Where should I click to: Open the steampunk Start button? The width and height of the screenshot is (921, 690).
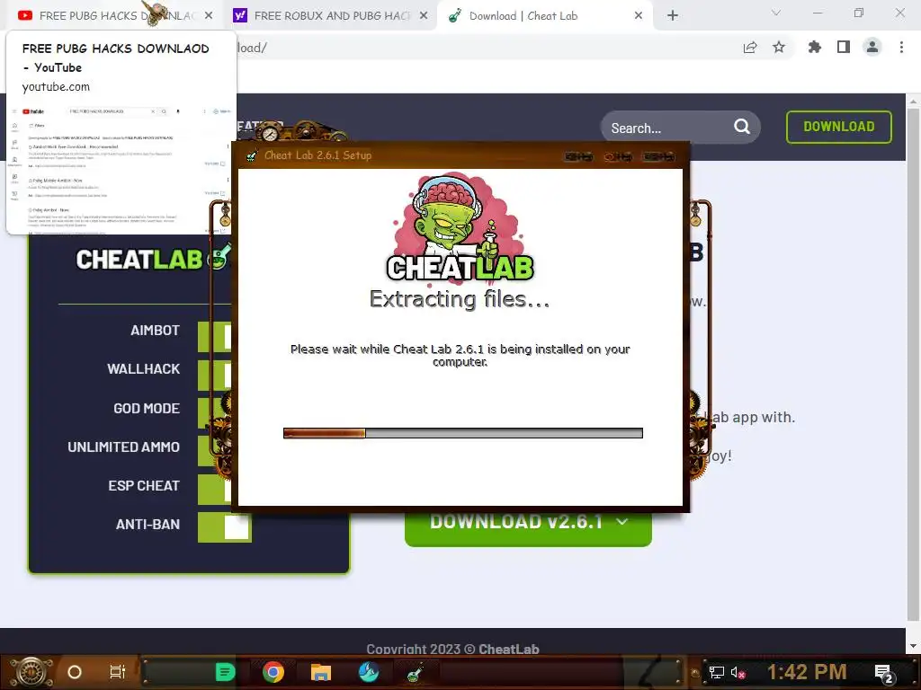click(x=31, y=672)
